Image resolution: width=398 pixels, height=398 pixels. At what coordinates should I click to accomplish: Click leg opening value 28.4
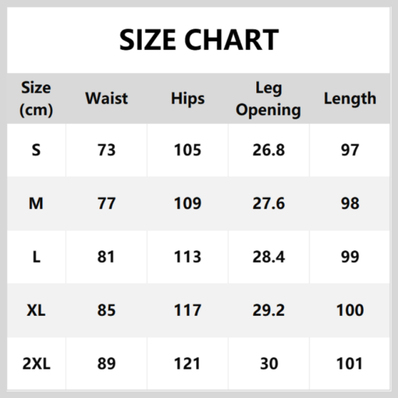[269, 257]
